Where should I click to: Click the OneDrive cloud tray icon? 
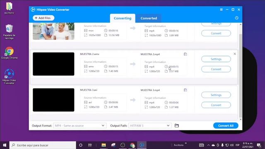(213, 145)
